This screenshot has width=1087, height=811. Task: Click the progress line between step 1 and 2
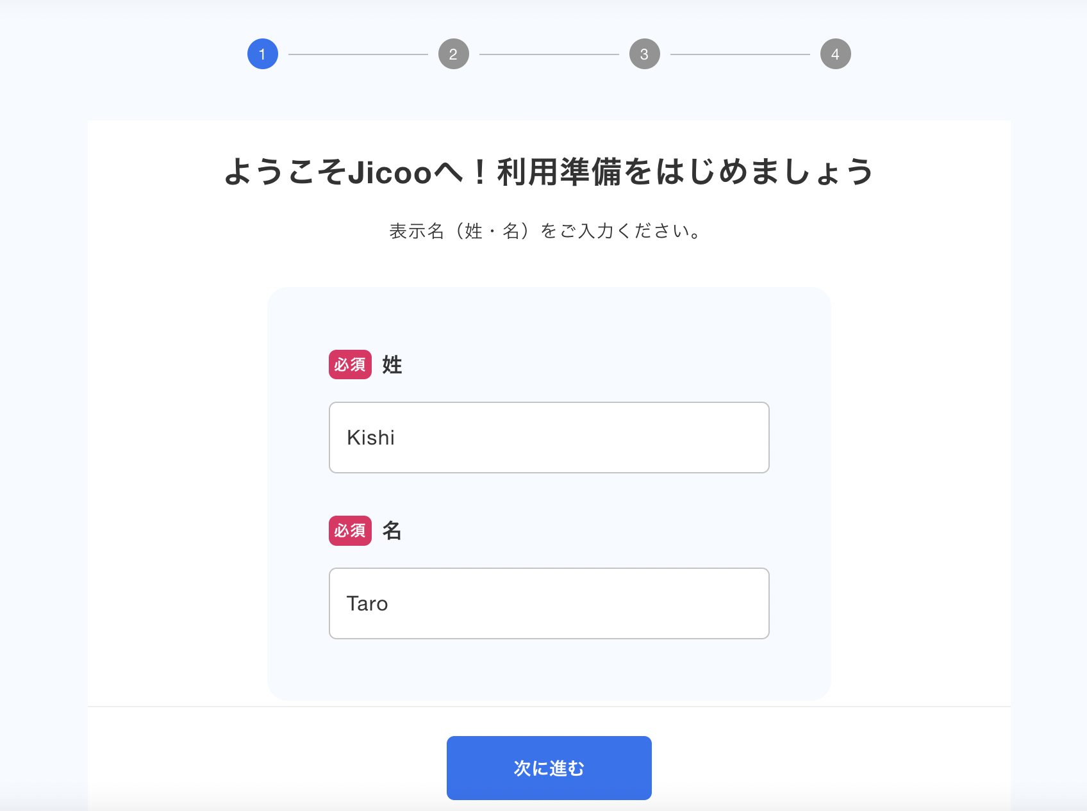click(x=358, y=53)
